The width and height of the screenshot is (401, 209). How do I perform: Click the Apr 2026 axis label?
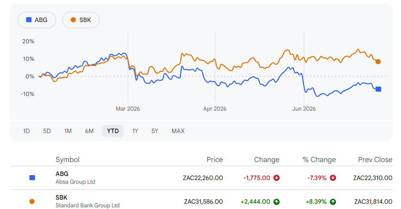coord(215,109)
